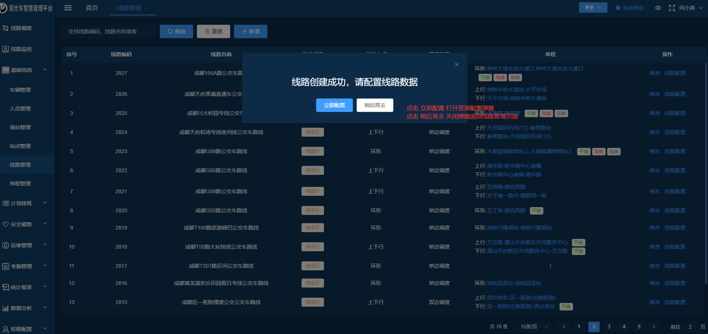The image size is (708, 334).
Task: Open 线路配置 for route 2827
Action: point(675,73)
